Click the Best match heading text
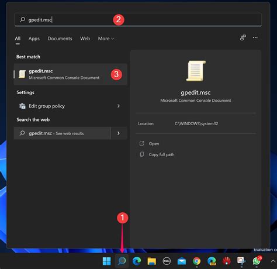Screen dimensions: 277x269 click(x=28, y=57)
